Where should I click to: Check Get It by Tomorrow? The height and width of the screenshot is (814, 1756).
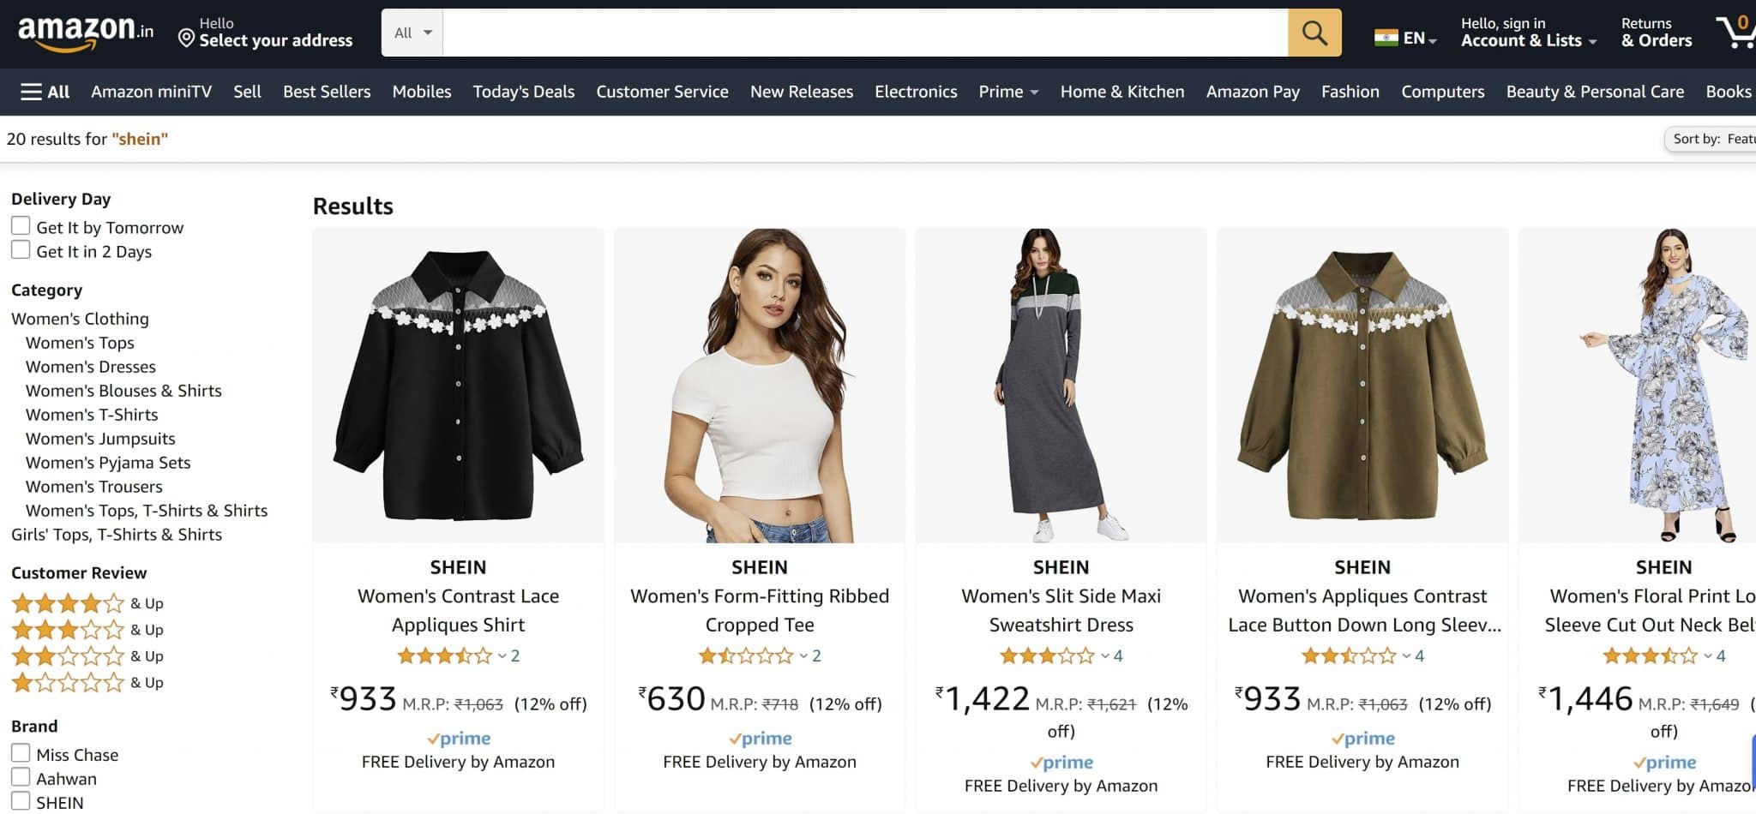(x=21, y=226)
